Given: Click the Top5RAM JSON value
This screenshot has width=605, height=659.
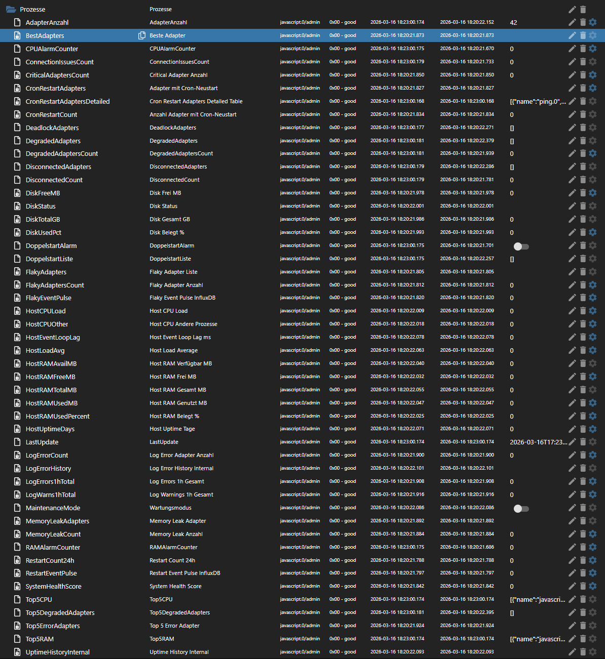Looking at the screenshot, I should pos(538,639).
